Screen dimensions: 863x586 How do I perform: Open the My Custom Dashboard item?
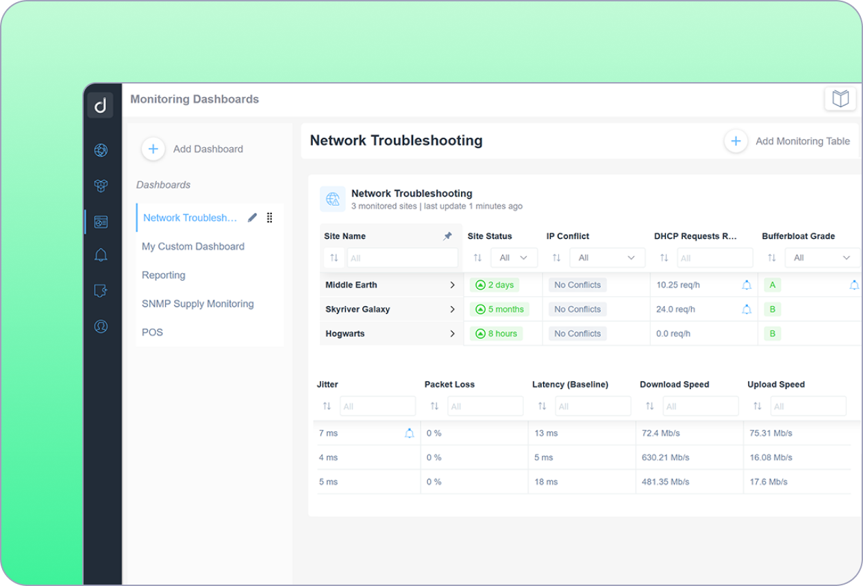[x=192, y=246]
